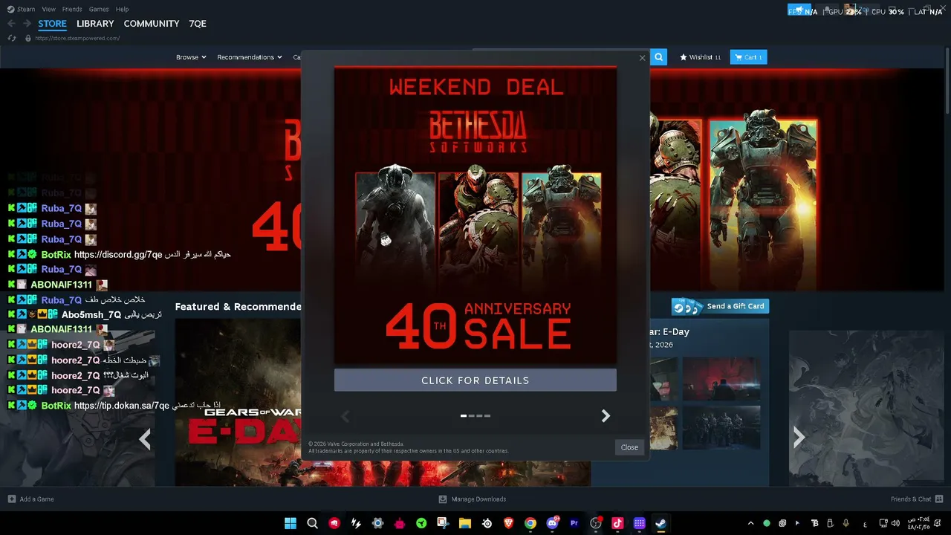Open the Friends & Chat panel
Image resolution: width=951 pixels, height=535 pixels.
coord(917,499)
